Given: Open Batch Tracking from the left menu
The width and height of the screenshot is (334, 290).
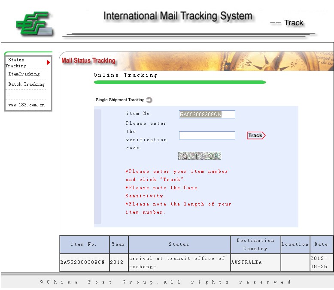Looking at the screenshot, I should click(x=27, y=85).
